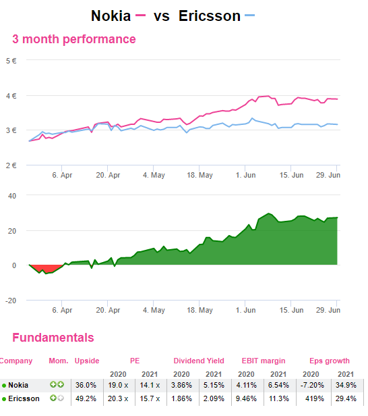
Task: Click green positive area in difference chart
Action: point(265,244)
